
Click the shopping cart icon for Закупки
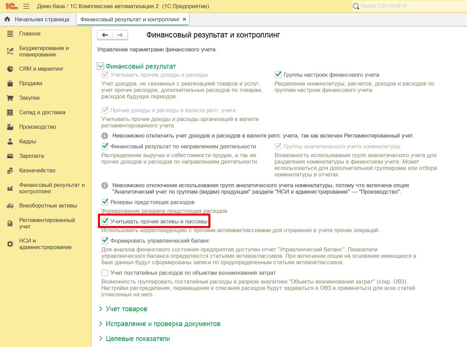10,98
